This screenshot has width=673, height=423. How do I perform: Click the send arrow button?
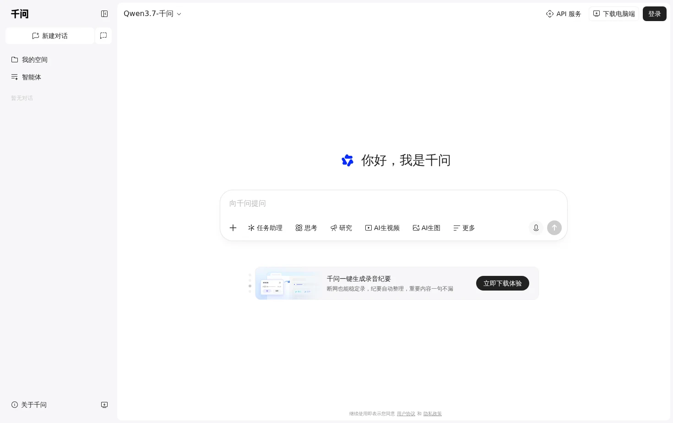point(554,228)
